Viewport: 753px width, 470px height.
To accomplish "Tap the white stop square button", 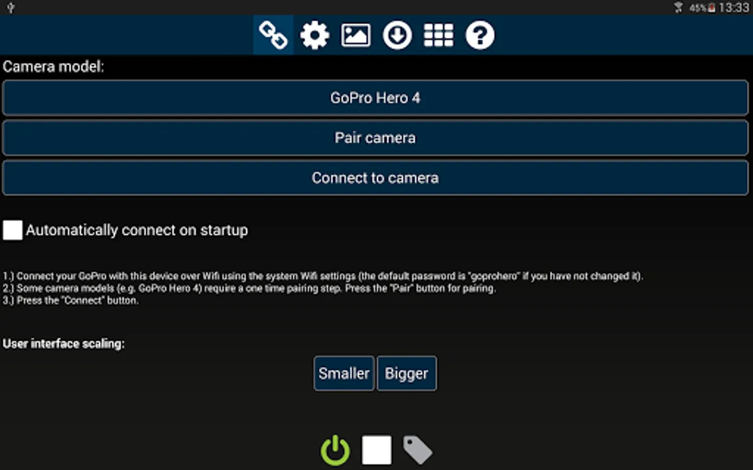I will coord(376,450).
